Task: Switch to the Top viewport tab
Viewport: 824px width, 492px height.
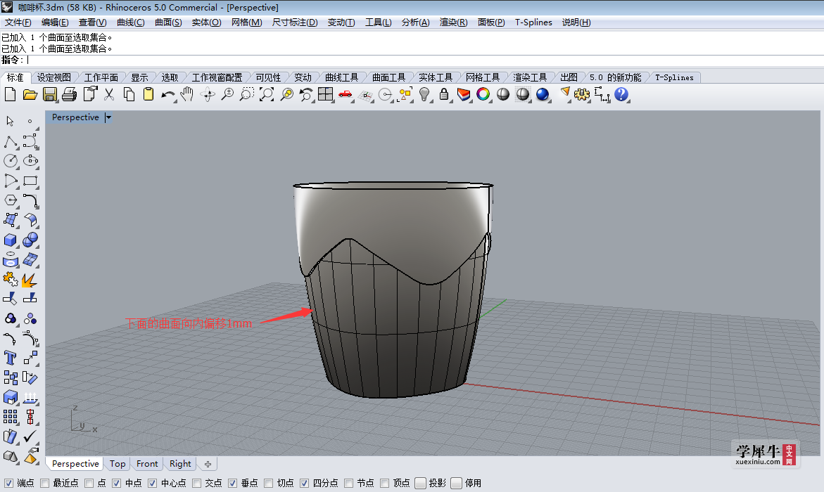Action: 118,464
